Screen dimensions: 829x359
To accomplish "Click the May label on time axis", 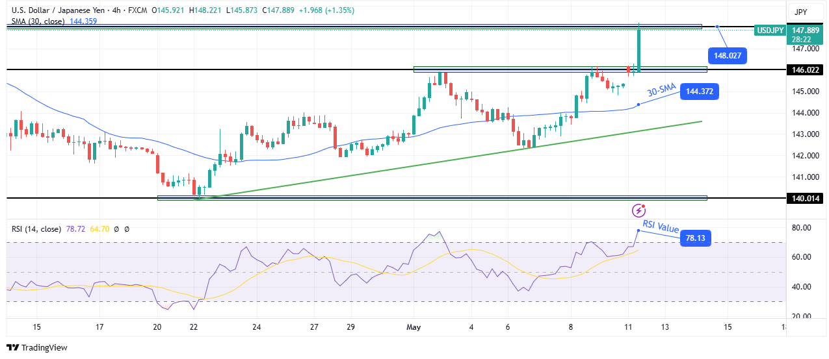I will (414, 327).
